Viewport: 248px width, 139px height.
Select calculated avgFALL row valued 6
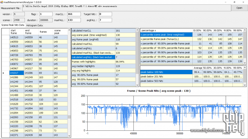[104, 48]
